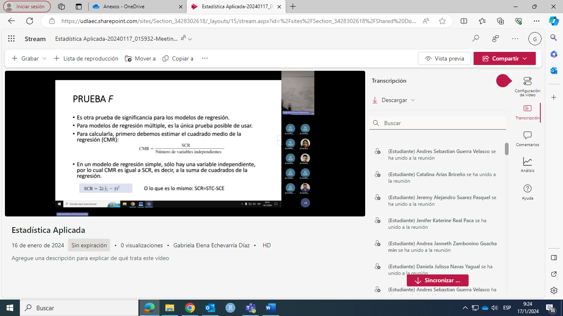Click the video thumbnail to play
This screenshot has height=316, width=563.
point(185,143)
